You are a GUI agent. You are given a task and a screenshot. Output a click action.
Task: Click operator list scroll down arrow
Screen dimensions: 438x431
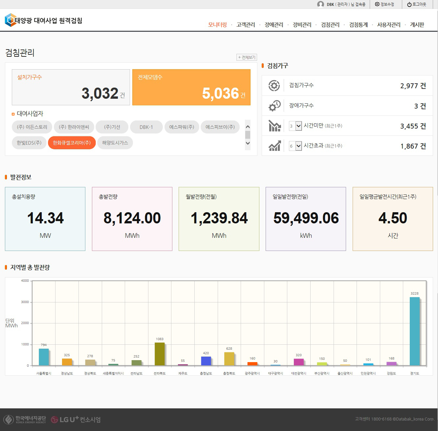pos(248,143)
